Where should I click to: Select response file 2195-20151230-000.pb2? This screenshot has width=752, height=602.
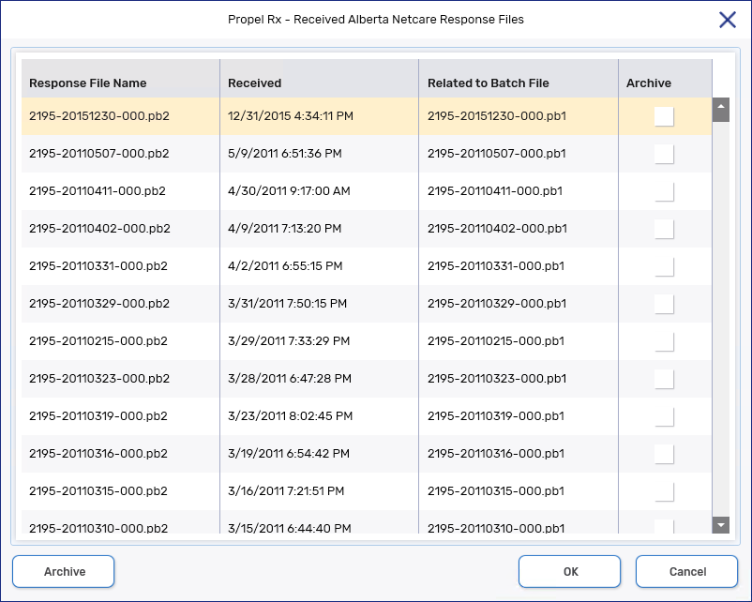point(99,116)
